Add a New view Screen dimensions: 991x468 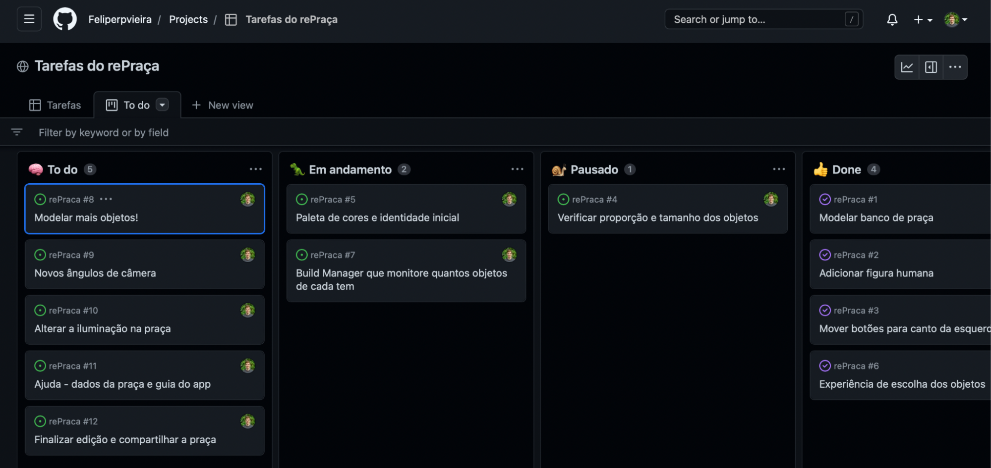pyautogui.click(x=222, y=105)
